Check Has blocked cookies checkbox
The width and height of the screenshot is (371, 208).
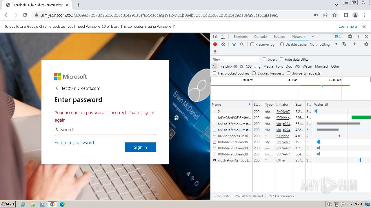pos(214,73)
